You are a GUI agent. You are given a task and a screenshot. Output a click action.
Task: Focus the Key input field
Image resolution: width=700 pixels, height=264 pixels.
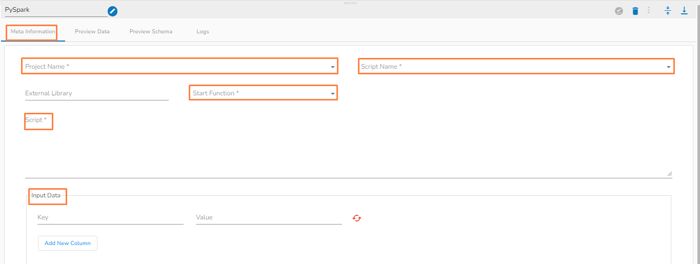(x=110, y=217)
